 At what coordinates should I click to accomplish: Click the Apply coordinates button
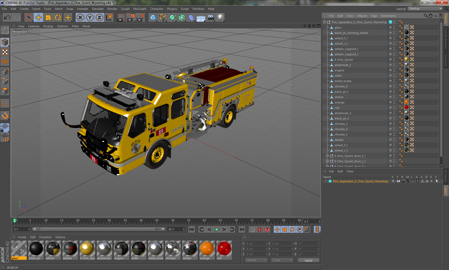(308, 260)
